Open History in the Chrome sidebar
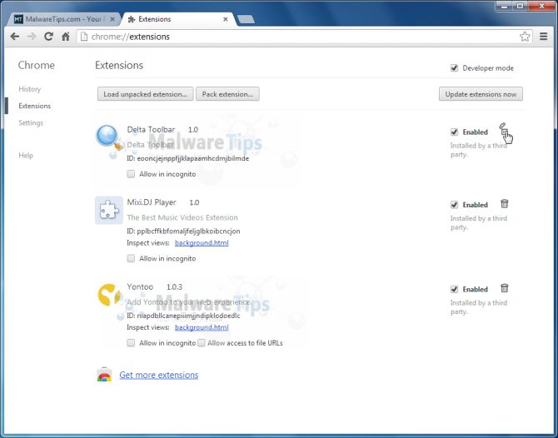The width and height of the screenshot is (558, 438). [x=29, y=89]
